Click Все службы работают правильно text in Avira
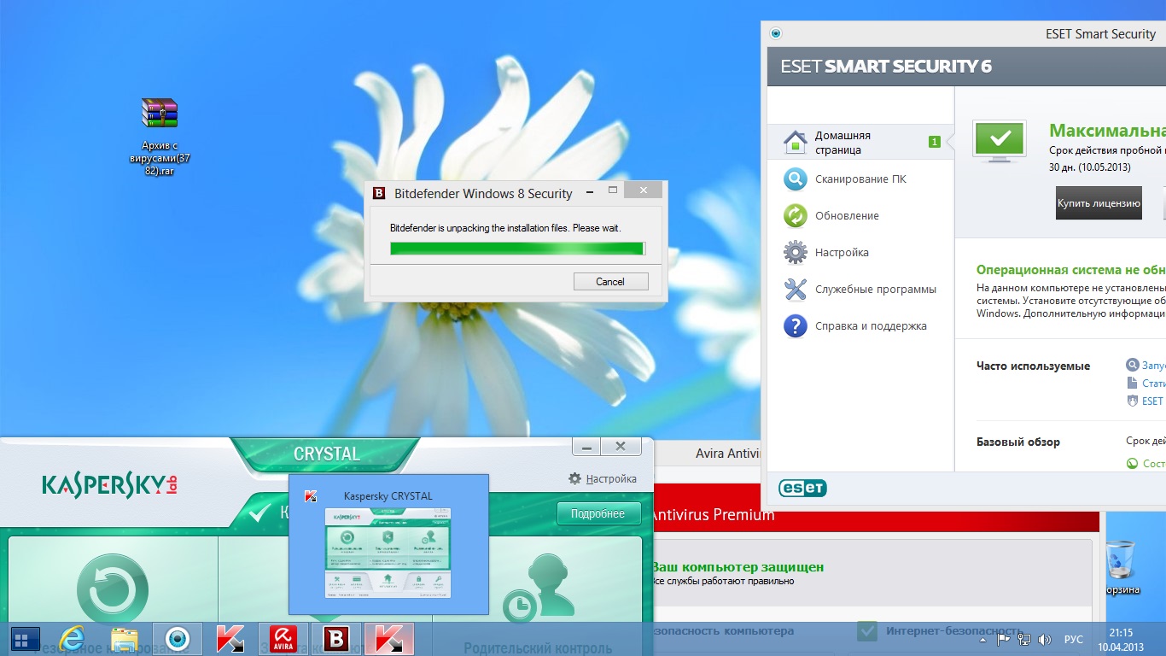The height and width of the screenshot is (656, 1166). coord(723,581)
